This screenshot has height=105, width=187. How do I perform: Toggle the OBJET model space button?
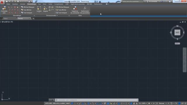[x=68, y=103]
